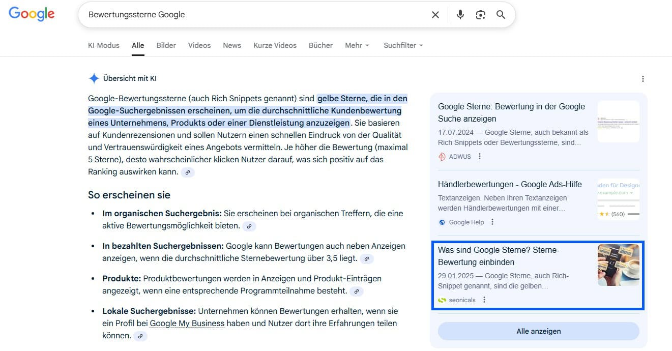Image resolution: width=672 pixels, height=351 pixels.
Task: Click the ADWUS site favicon
Action: click(442, 157)
